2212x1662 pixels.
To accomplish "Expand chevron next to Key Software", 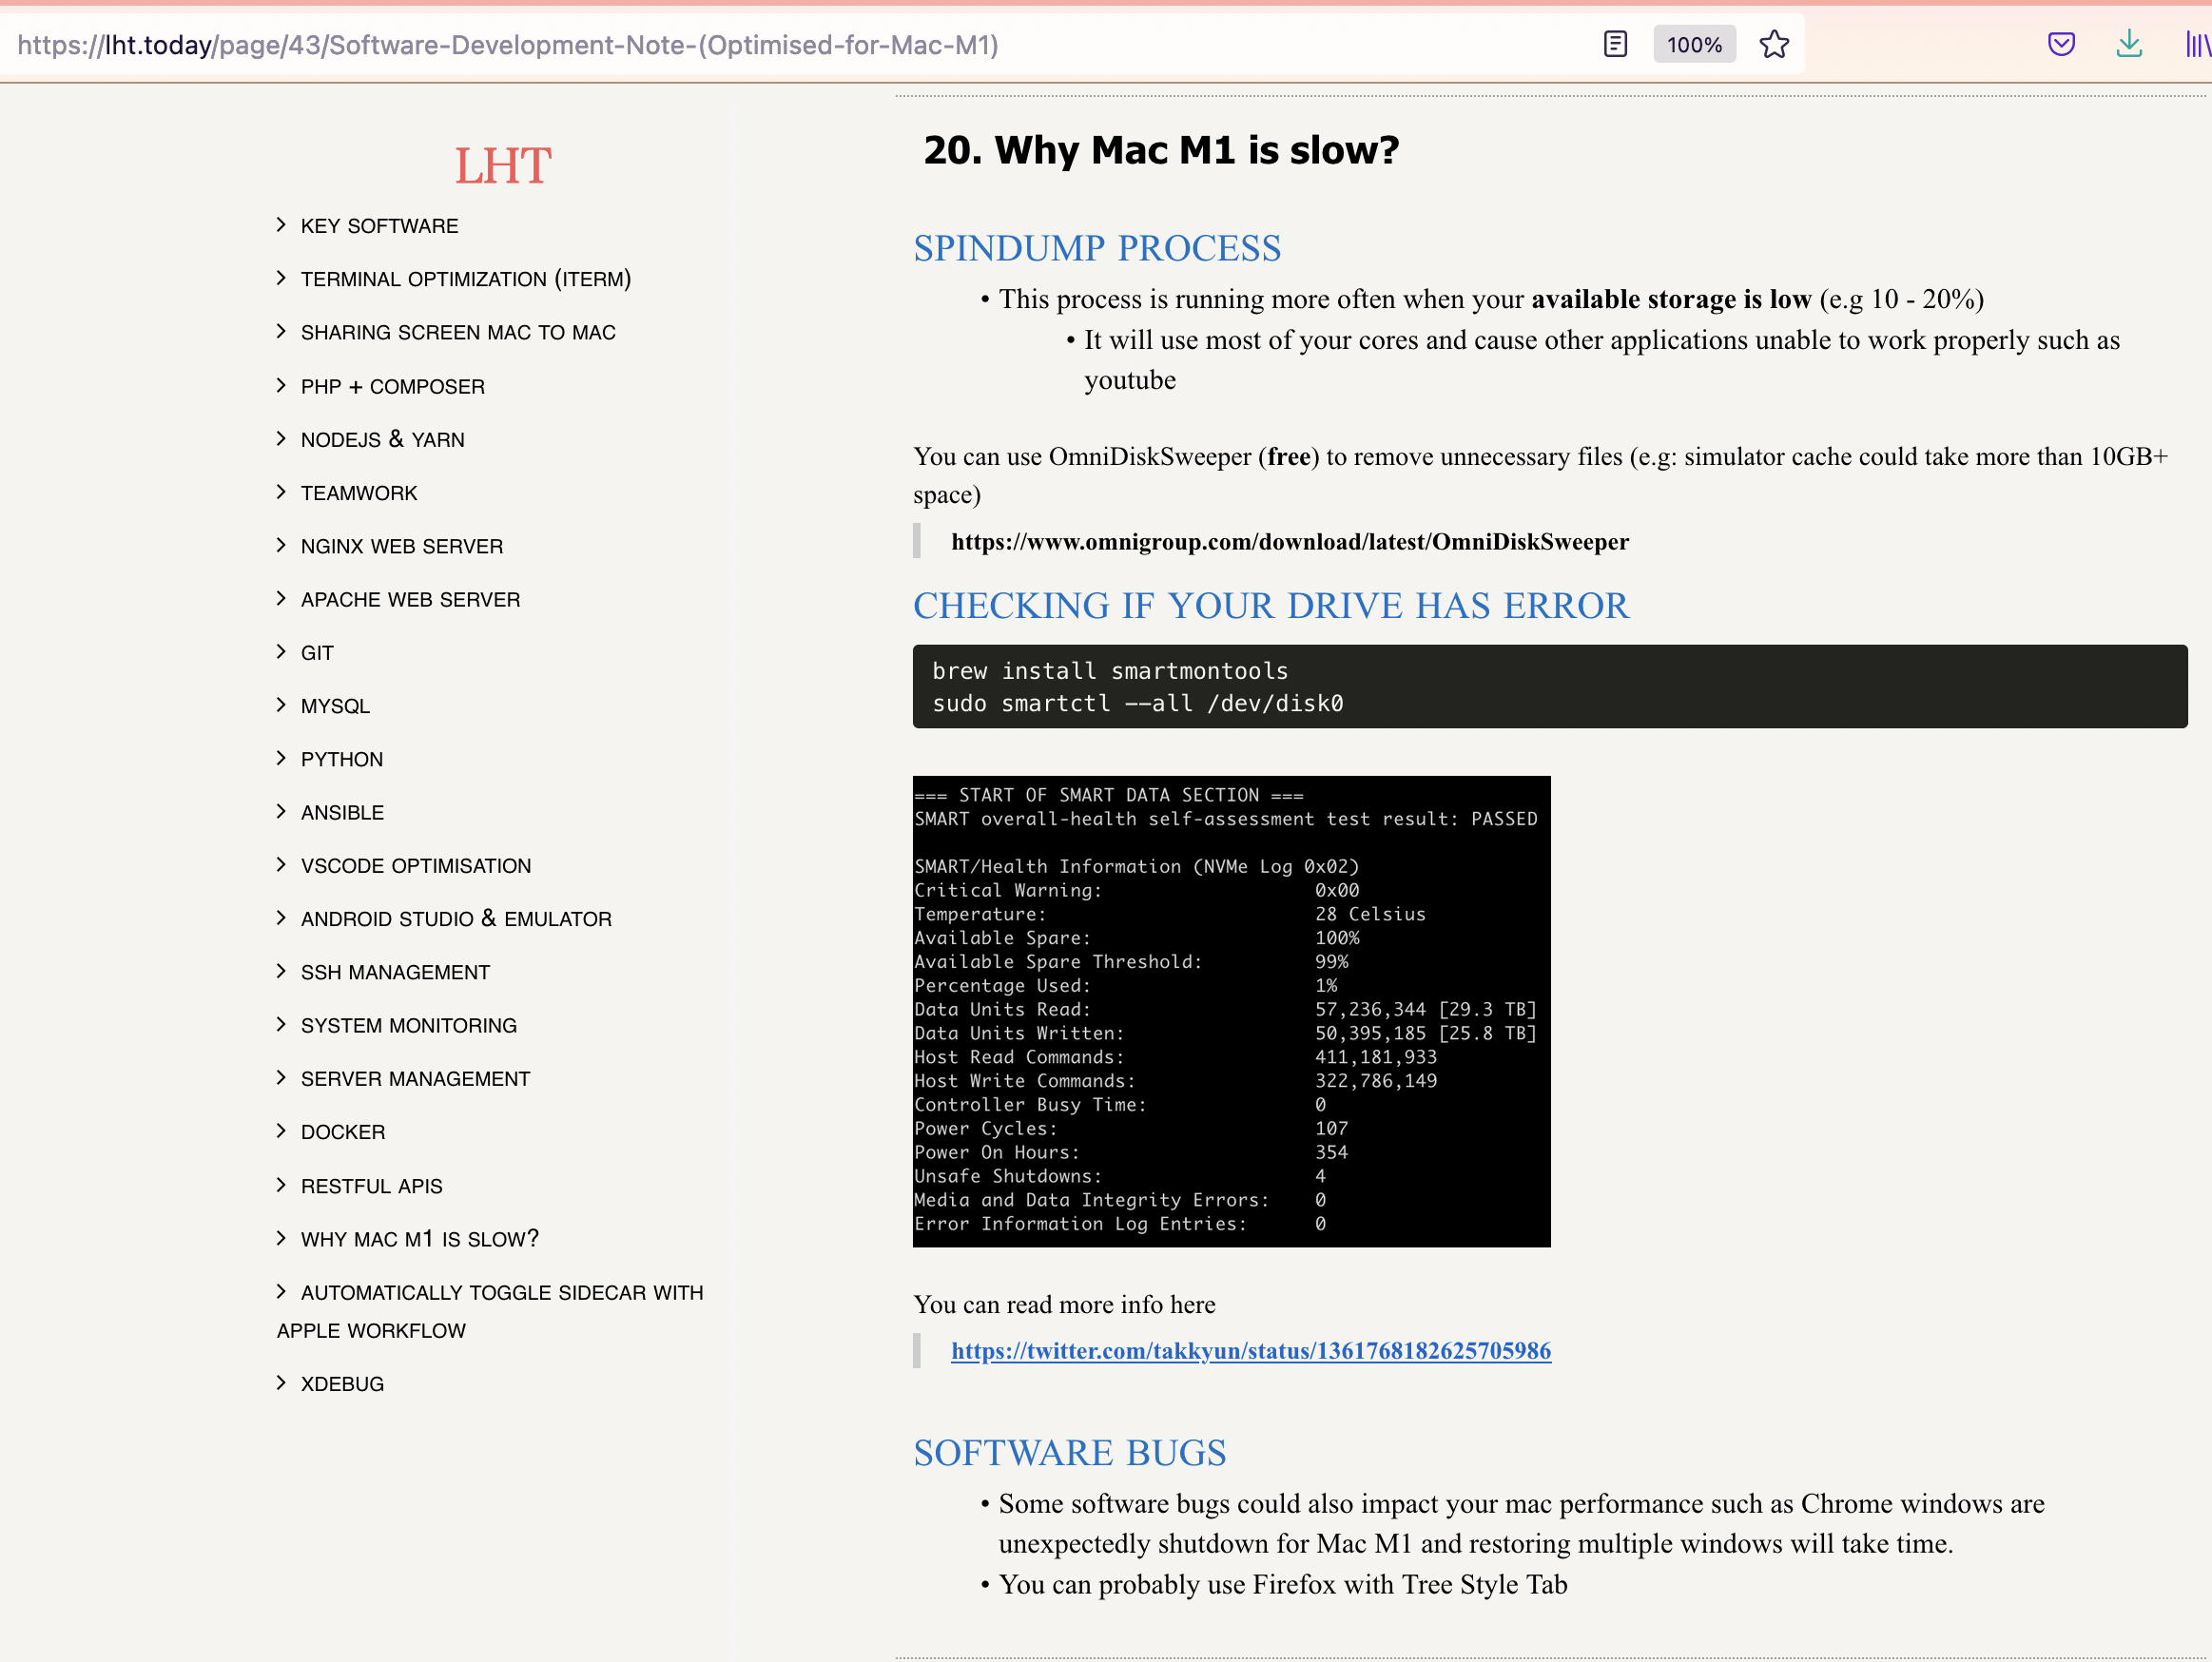I will pos(281,225).
